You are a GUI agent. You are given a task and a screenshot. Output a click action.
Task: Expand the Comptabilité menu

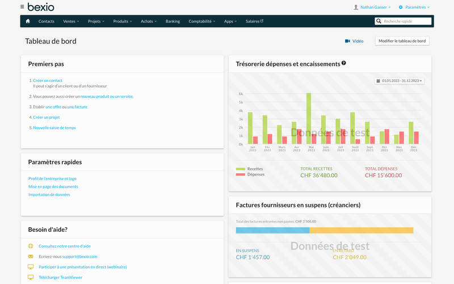[202, 21]
